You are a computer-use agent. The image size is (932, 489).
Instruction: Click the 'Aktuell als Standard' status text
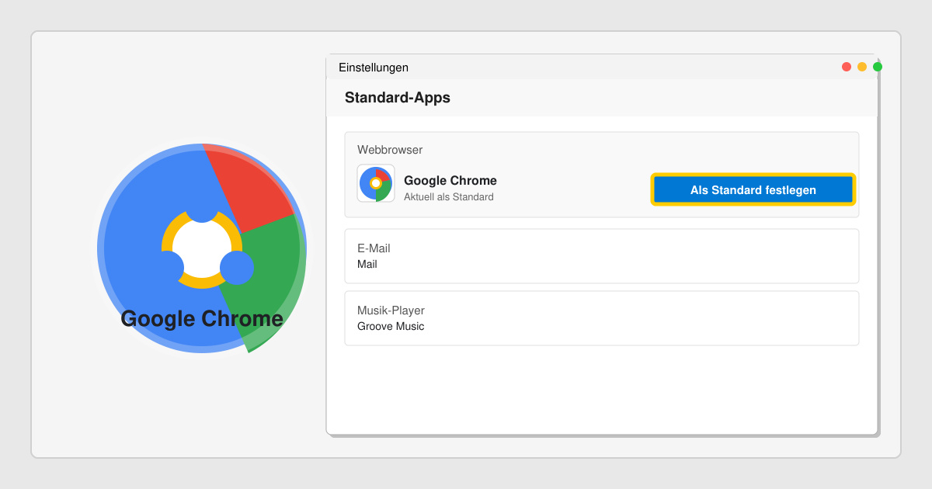point(449,197)
